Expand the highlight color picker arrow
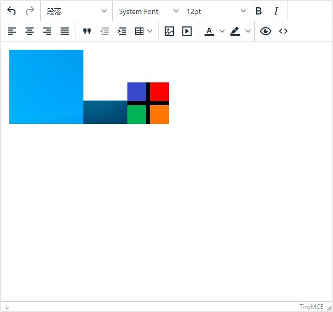 click(x=248, y=31)
